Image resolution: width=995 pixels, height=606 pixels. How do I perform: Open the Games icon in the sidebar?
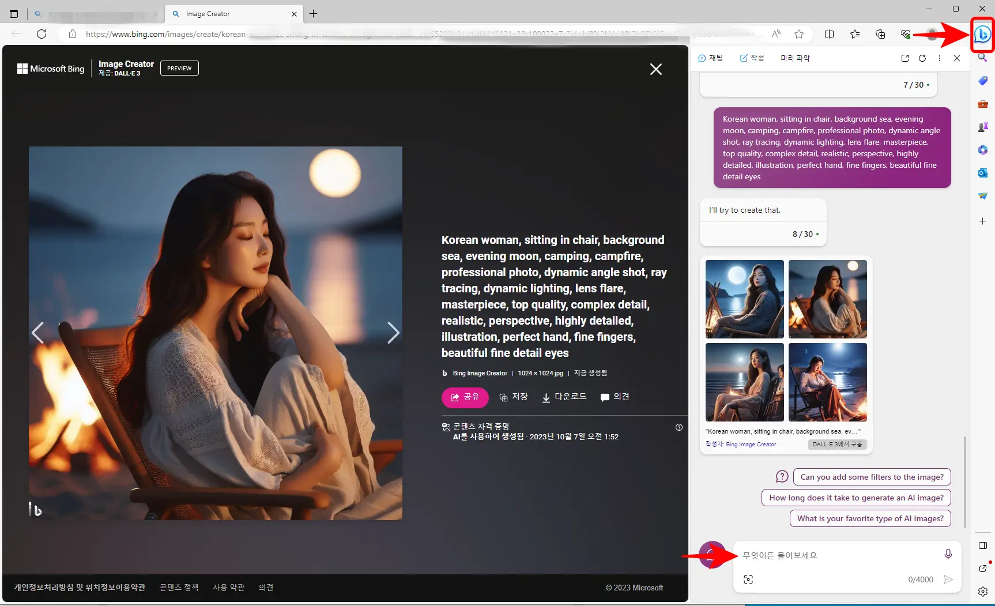[x=983, y=126]
